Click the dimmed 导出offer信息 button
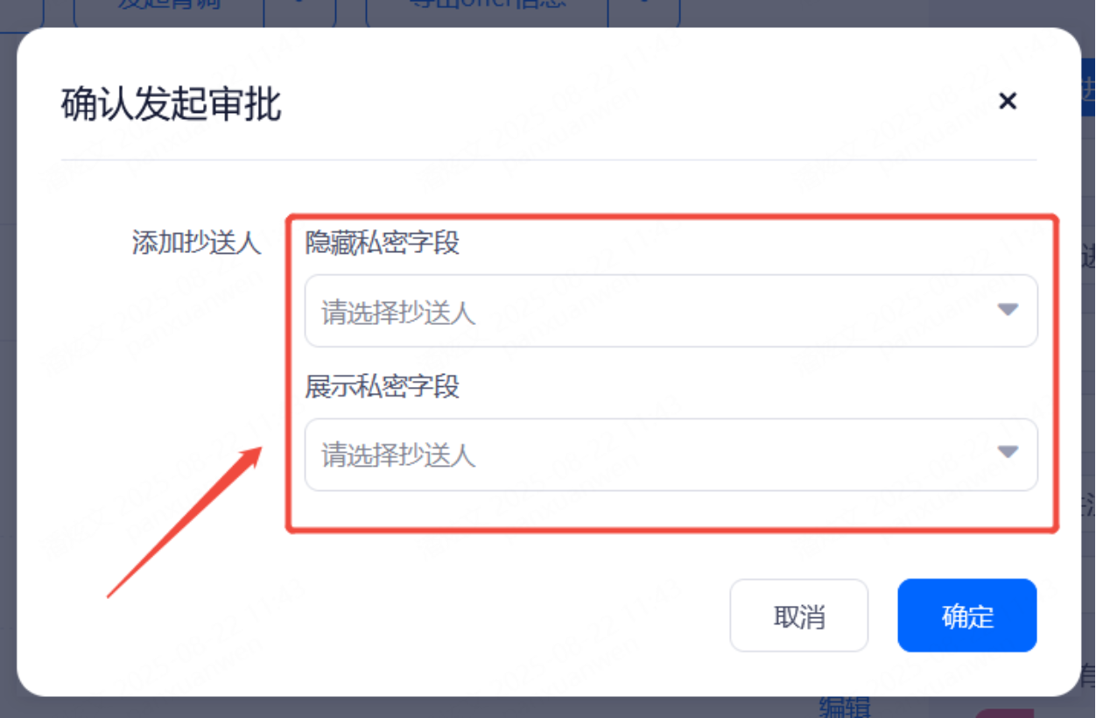The image size is (1096, 718). (x=487, y=9)
